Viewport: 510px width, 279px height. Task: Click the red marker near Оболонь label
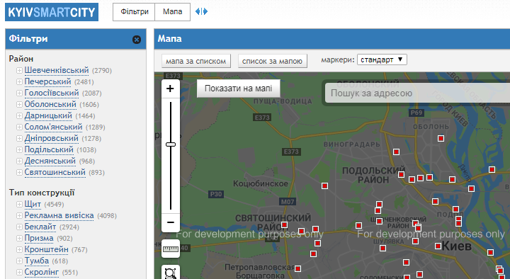[441, 139]
